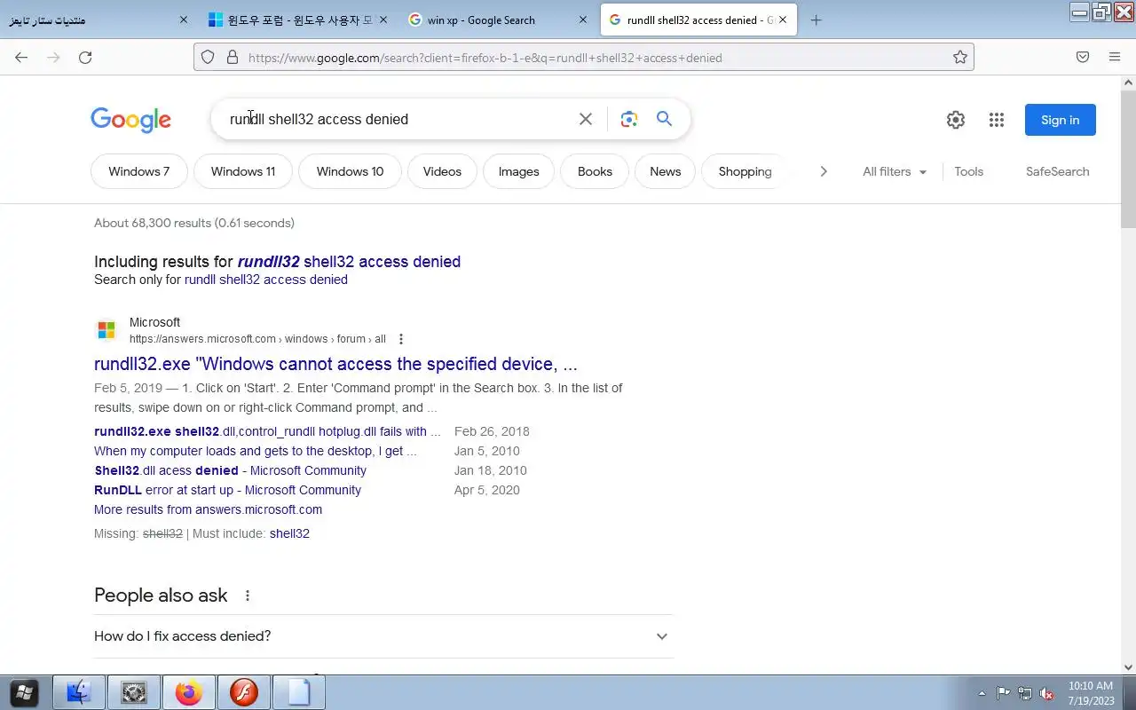Screen dimensions: 1136x710
Task: Open a new browser tab with plus
Action: (816, 20)
